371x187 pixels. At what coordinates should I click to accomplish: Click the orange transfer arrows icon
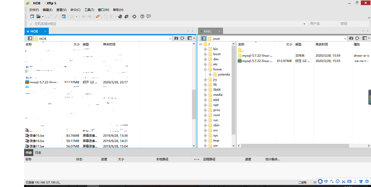pyautogui.click(x=98, y=17)
